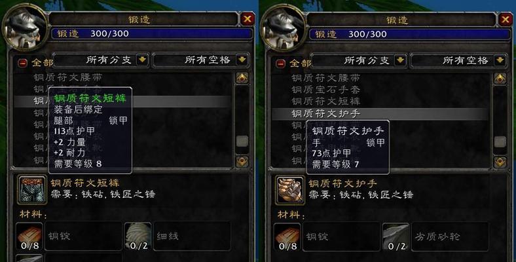Select 铜质宝石手套 in the right recipe list
The height and width of the screenshot is (262, 516).
[x=326, y=90]
